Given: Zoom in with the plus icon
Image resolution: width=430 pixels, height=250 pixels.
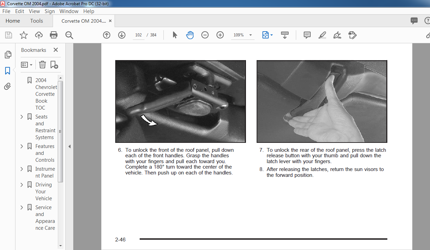Looking at the screenshot, I should (220, 35).
